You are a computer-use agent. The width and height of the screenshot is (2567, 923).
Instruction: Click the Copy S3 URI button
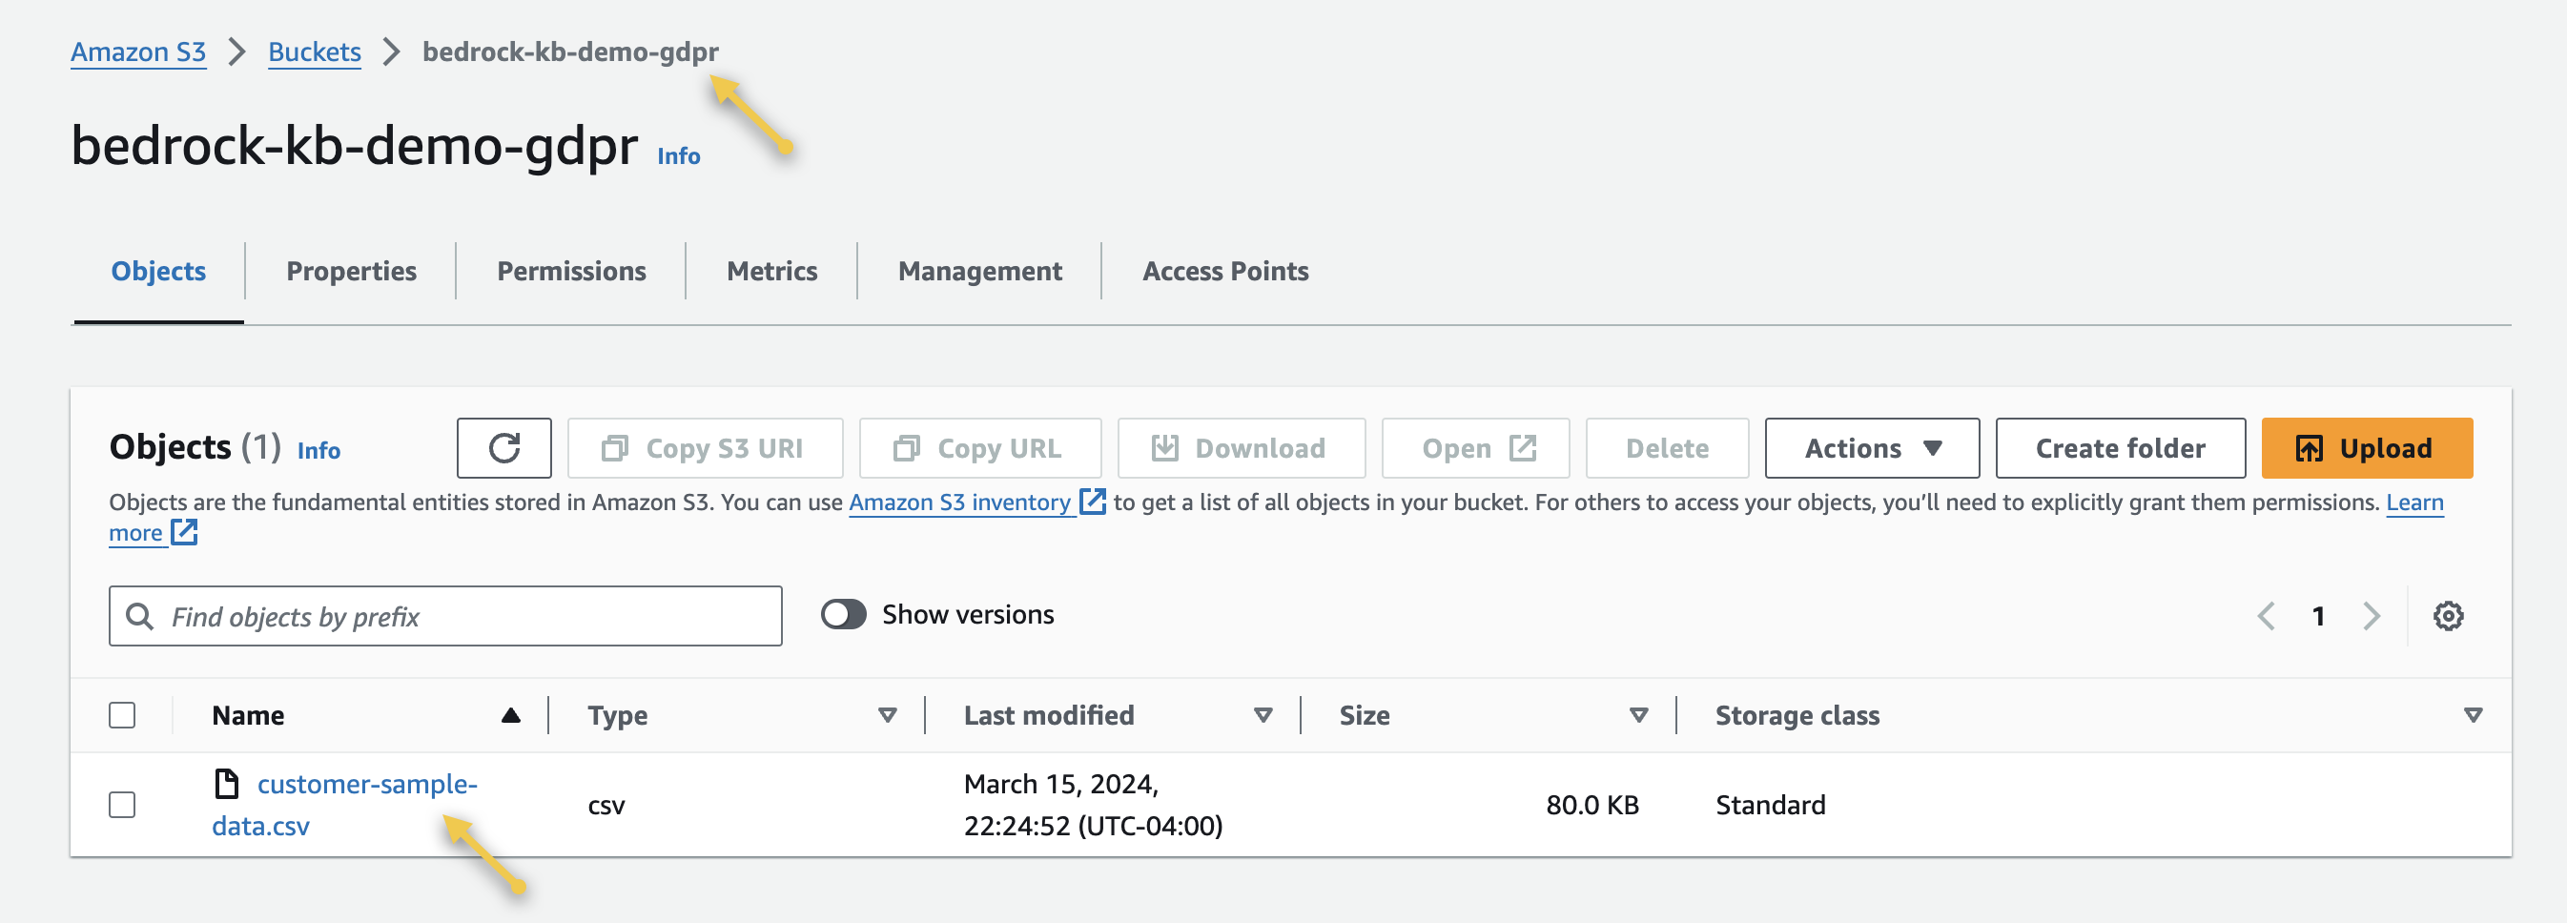pyautogui.click(x=705, y=448)
